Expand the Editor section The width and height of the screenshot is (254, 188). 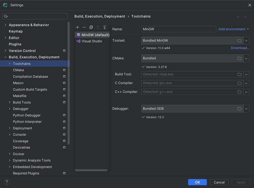[x=6, y=38]
